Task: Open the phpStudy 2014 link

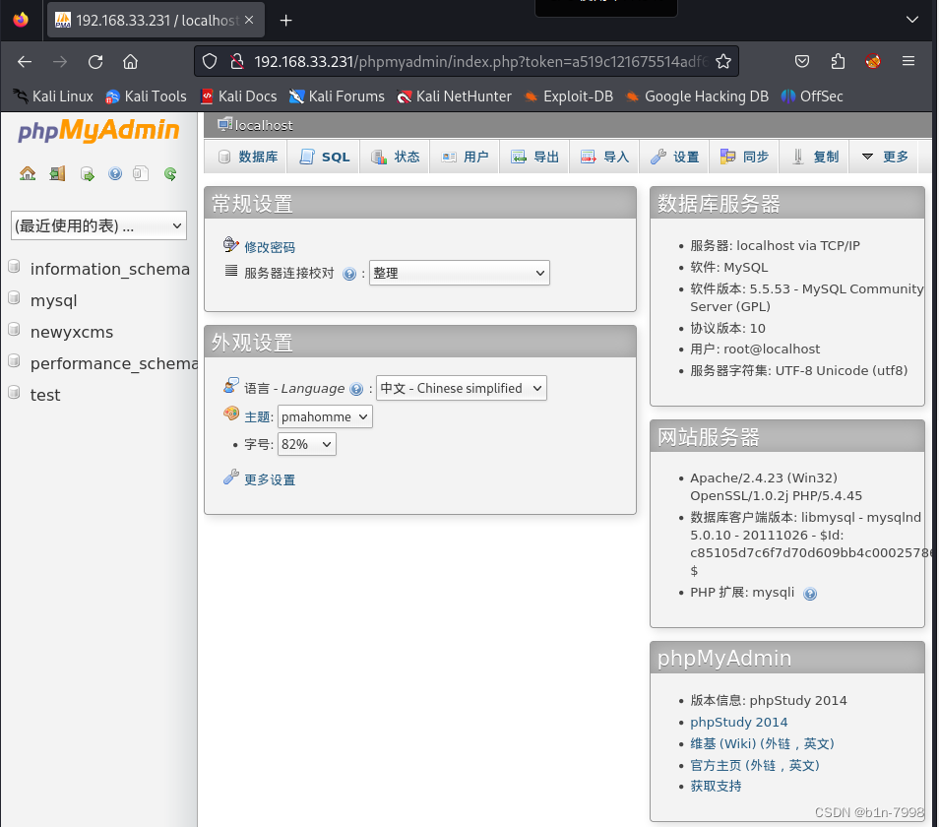Action: pos(738,723)
